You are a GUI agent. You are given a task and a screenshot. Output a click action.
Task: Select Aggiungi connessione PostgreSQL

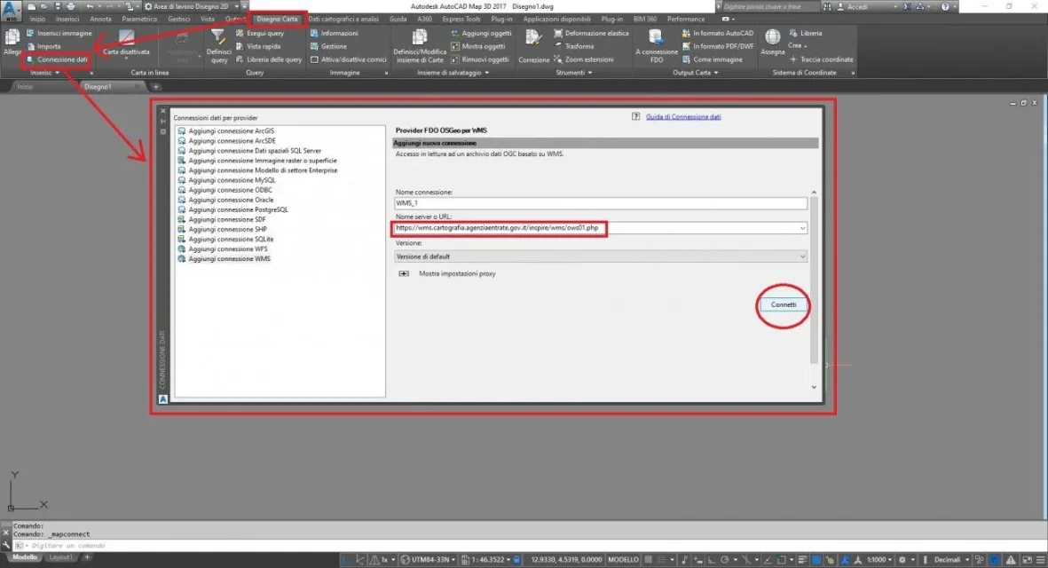233,209
